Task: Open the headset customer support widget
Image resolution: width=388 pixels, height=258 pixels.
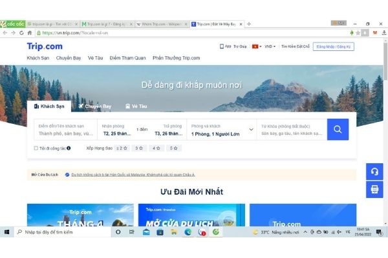Action: pos(374,172)
